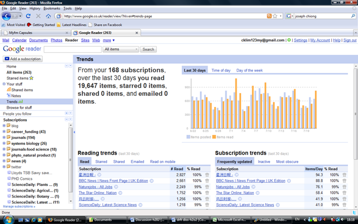This screenshot has height=224, width=358.
Task: Select the Starred tab in Reading trends
Action: click(101, 162)
